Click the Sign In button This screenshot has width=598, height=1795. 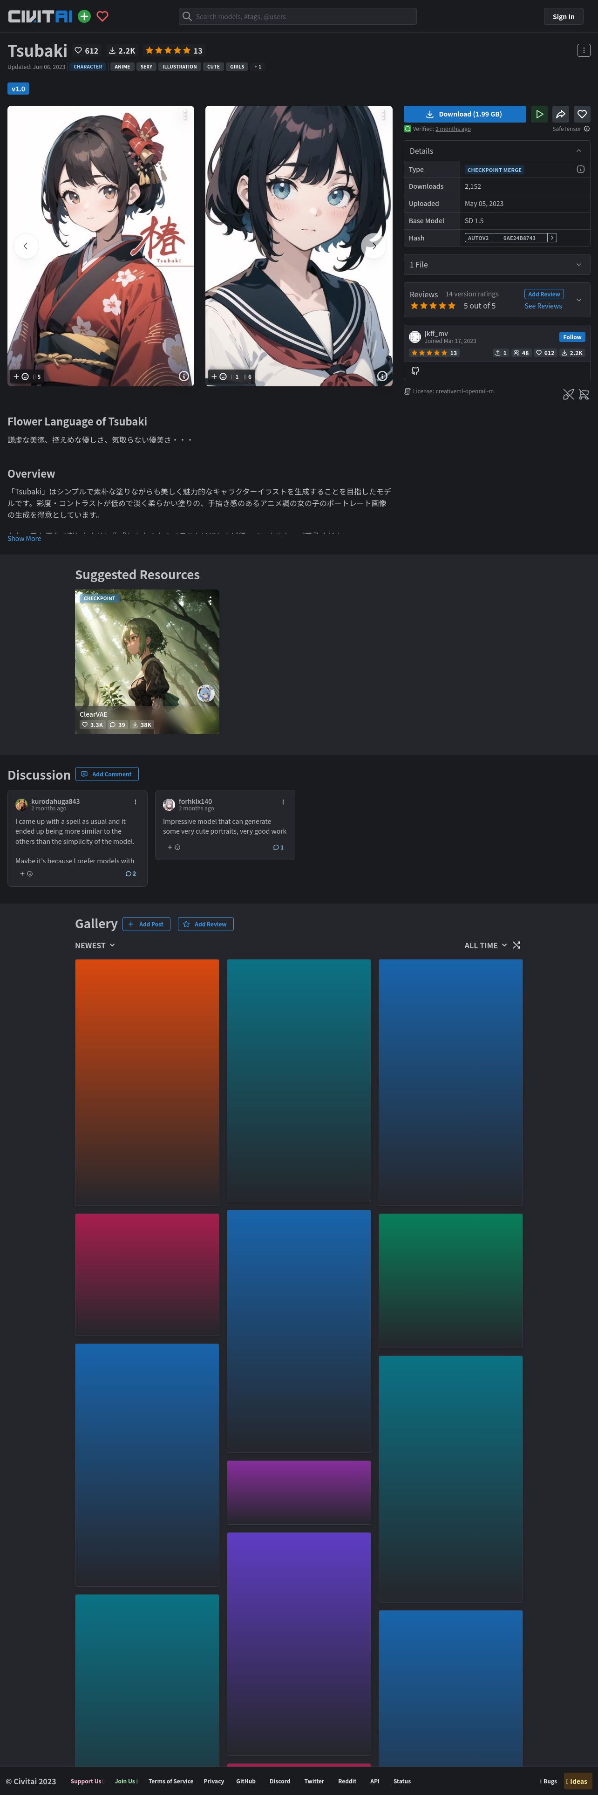pos(563,17)
